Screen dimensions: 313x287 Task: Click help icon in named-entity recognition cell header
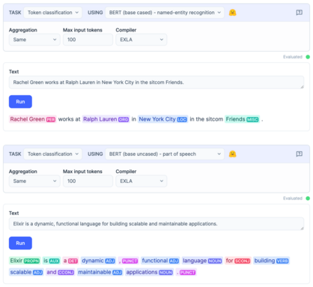299,13
